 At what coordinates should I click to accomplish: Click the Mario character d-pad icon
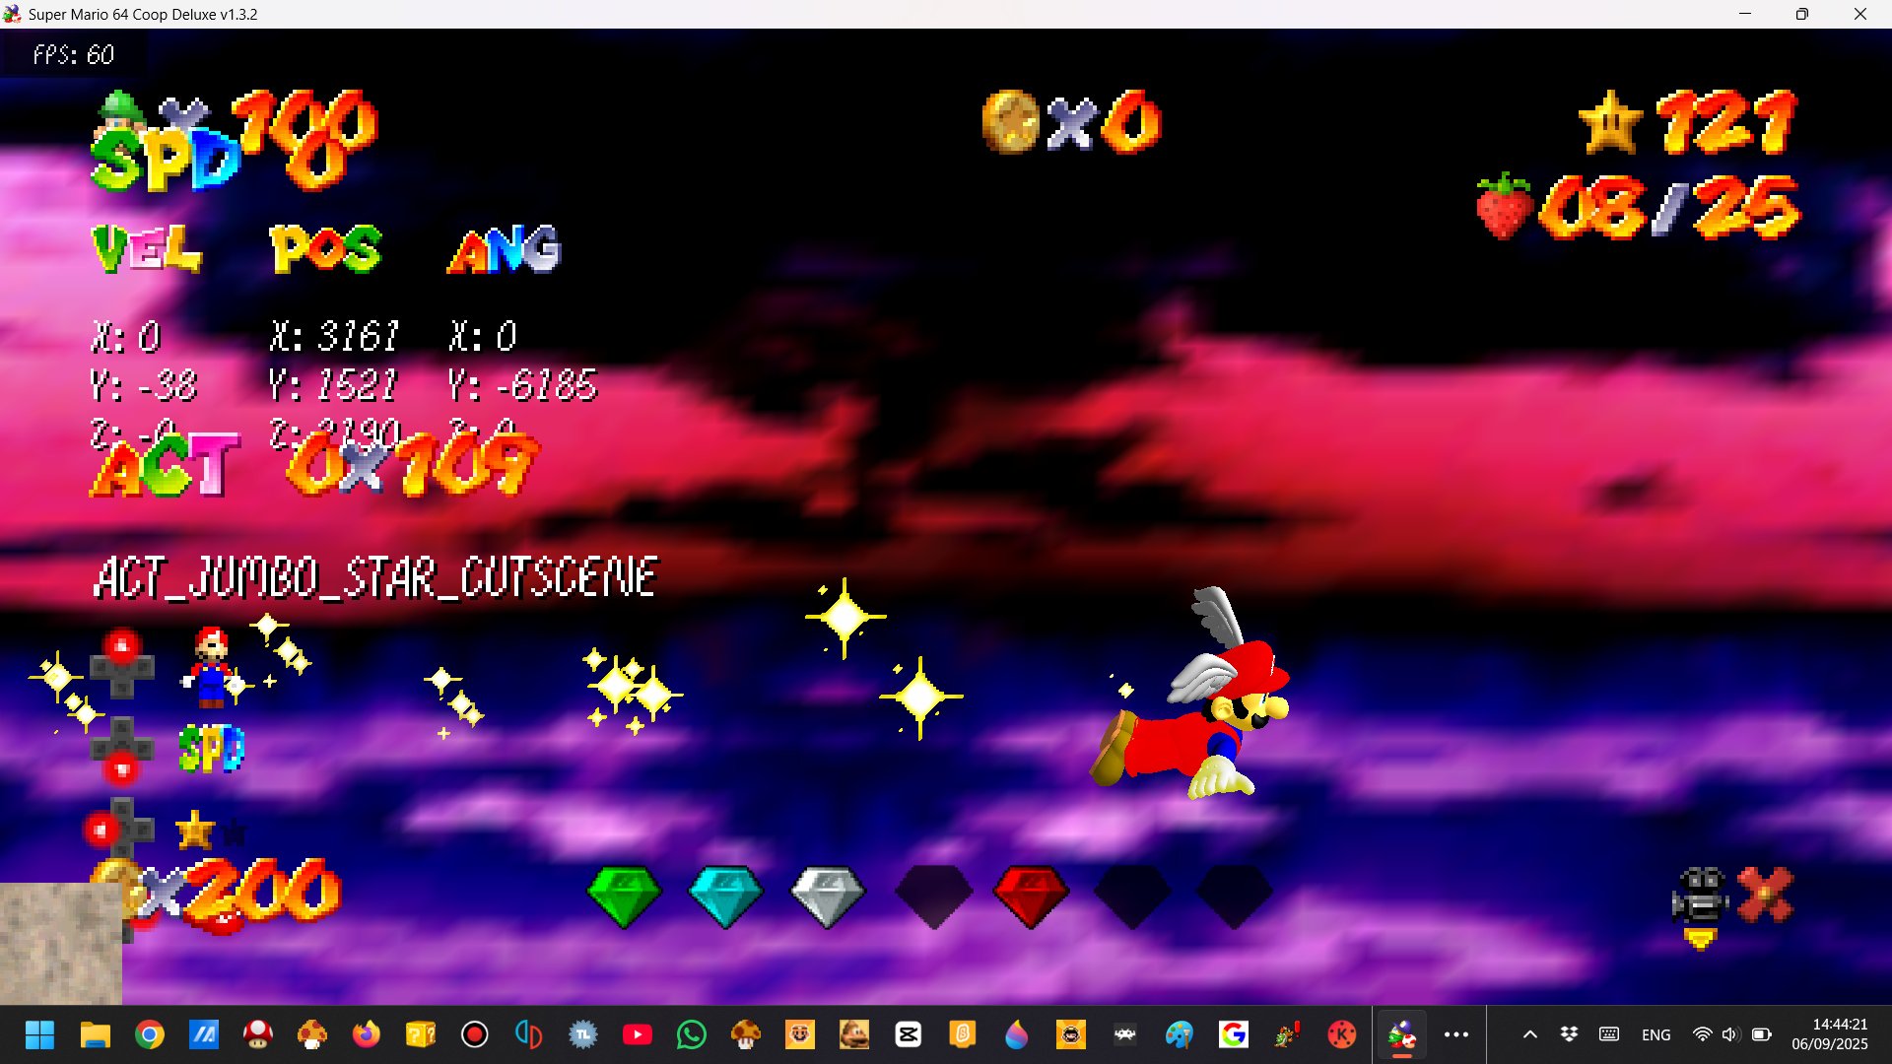(211, 667)
